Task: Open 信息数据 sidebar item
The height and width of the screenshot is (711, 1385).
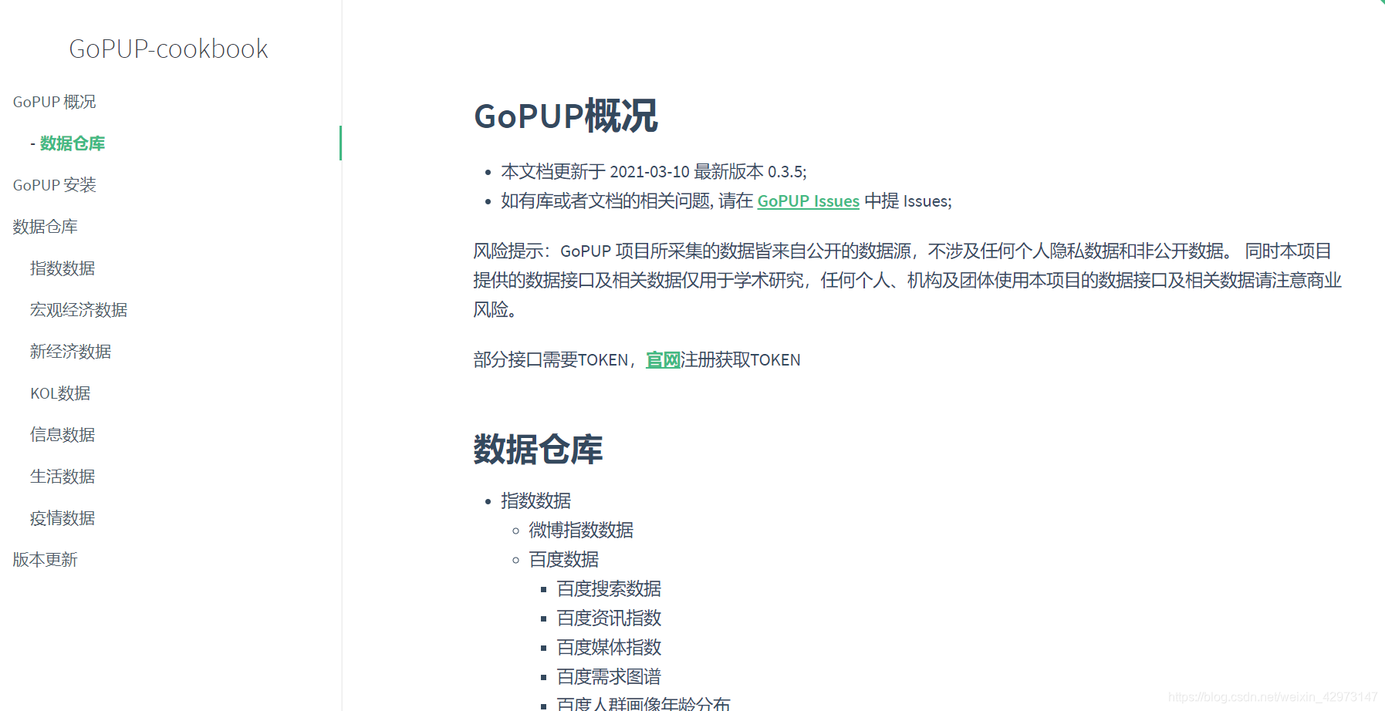Action: click(62, 434)
